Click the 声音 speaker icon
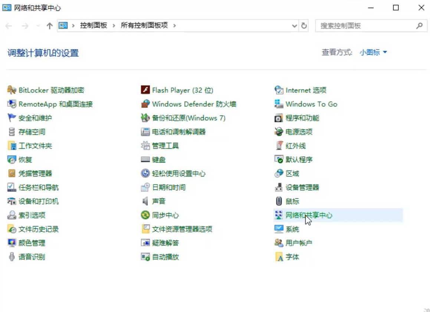430x312 pixels. 145,201
